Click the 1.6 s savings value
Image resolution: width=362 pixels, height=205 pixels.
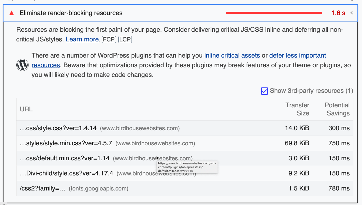click(338, 13)
